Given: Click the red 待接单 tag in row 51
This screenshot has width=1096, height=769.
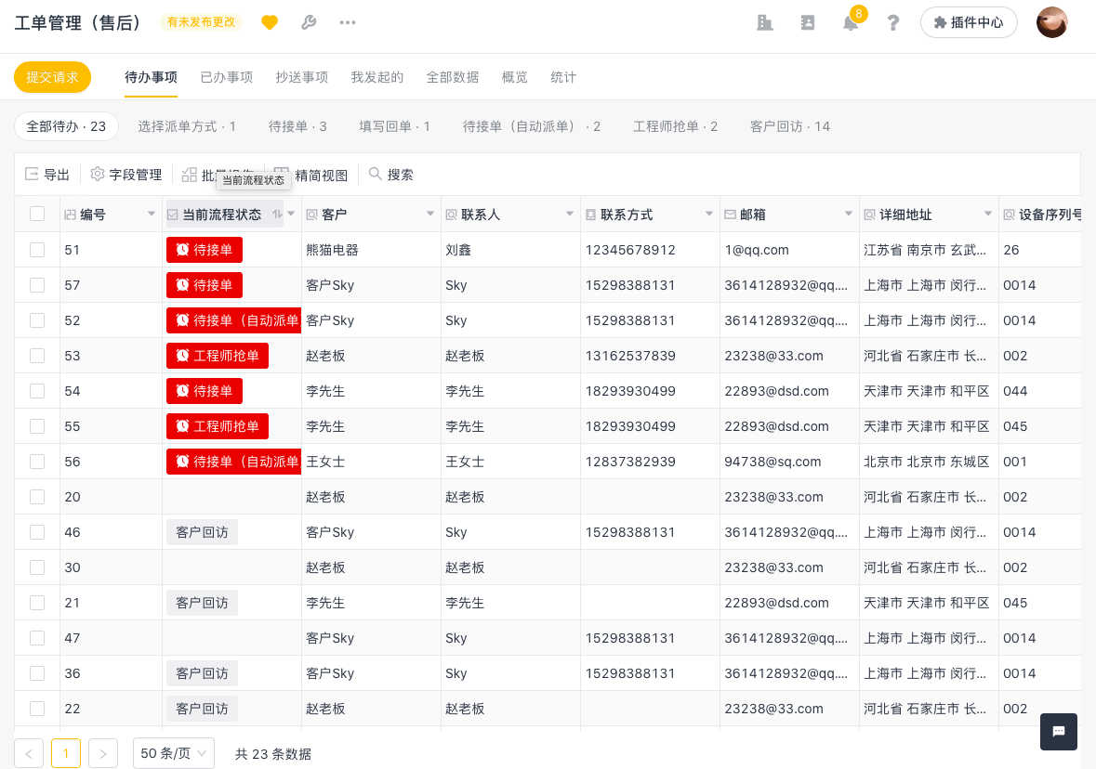Looking at the screenshot, I should pyautogui.click(x=205, y=250).
